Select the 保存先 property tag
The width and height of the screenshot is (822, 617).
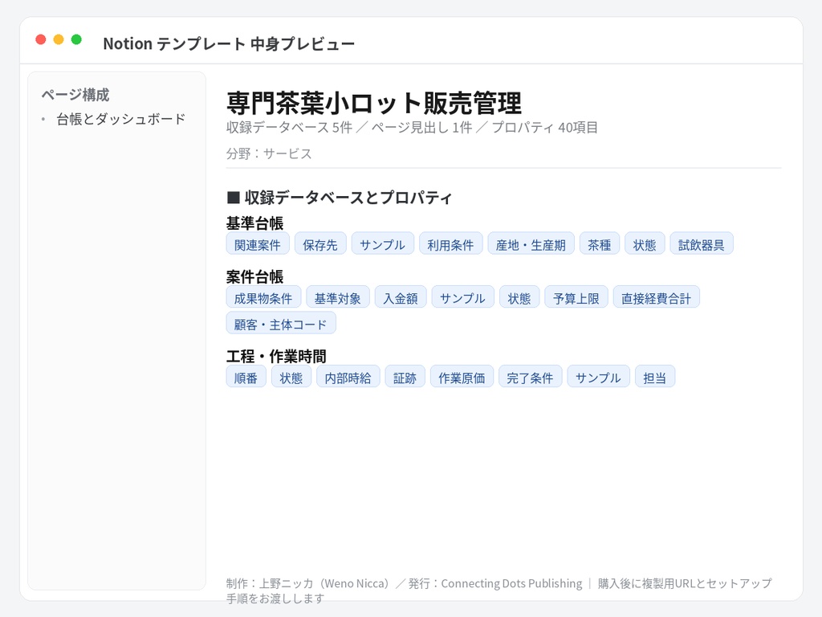[x=320, y=244]
